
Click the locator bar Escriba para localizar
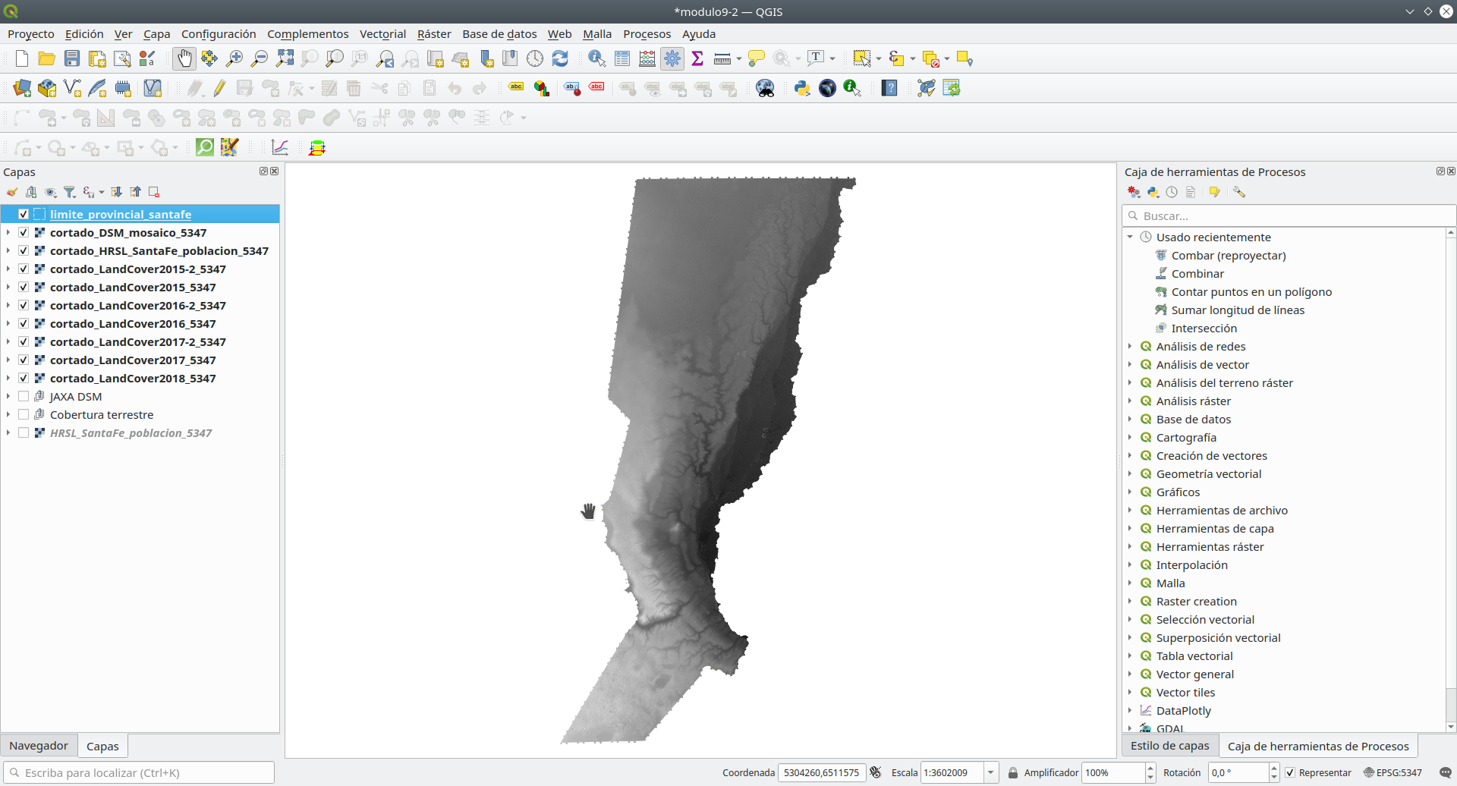click(139, 772)
